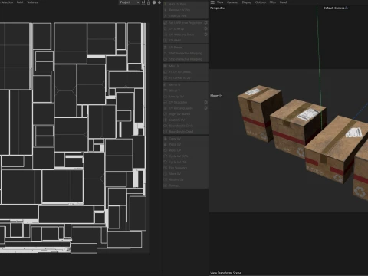Click the Clear UV Pins command icon
Image resolution: width=368 pixels, height=276 pixels.
[x=166, y=16]
